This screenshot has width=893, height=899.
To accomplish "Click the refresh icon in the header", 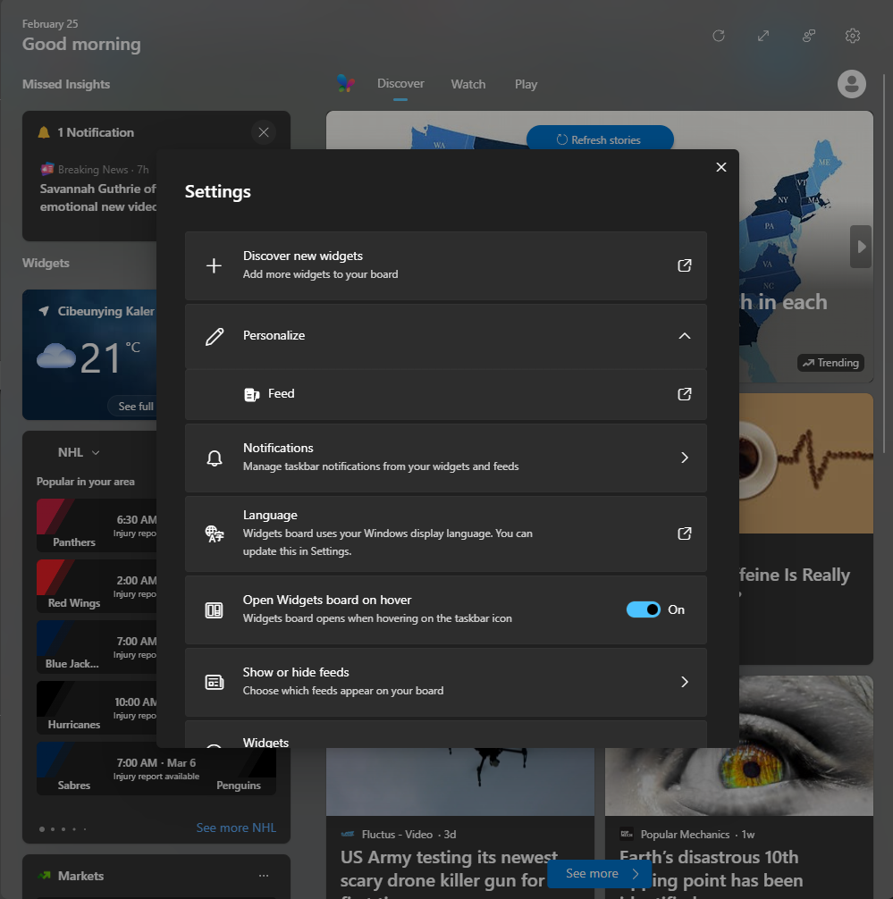I will tap(718, 36).
